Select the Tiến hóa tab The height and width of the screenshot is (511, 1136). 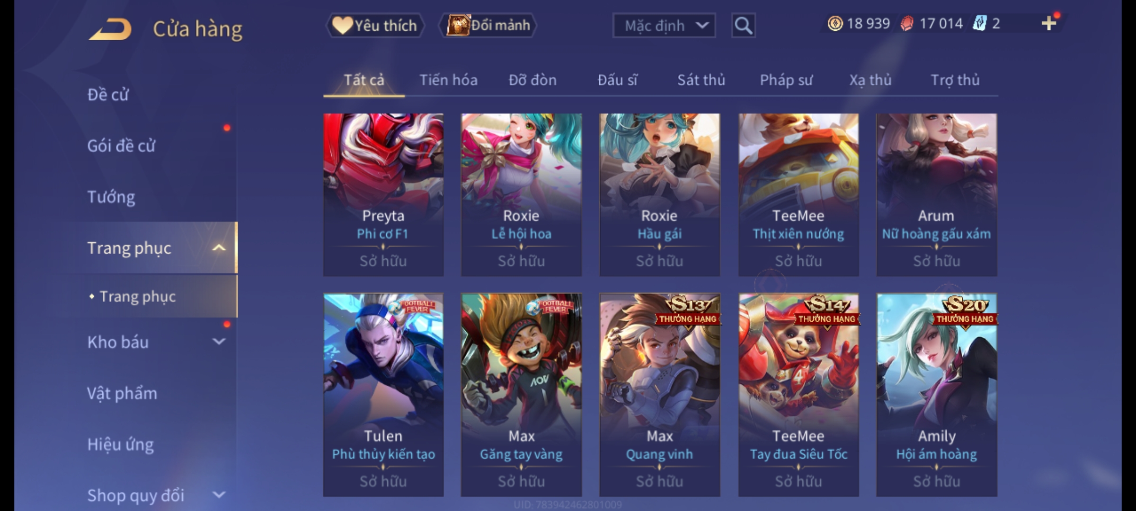[x=448, y=80]
